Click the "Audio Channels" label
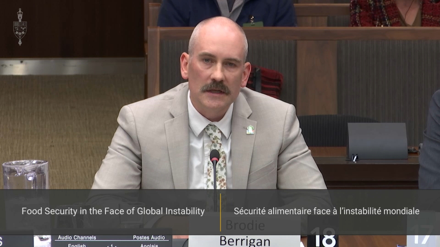Viewport: 440px width, 247px height. pyautogui.click(x=77, y=237)
